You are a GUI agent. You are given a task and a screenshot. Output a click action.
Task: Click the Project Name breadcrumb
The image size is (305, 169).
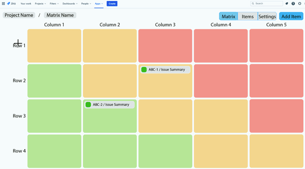tap(19, 15)
